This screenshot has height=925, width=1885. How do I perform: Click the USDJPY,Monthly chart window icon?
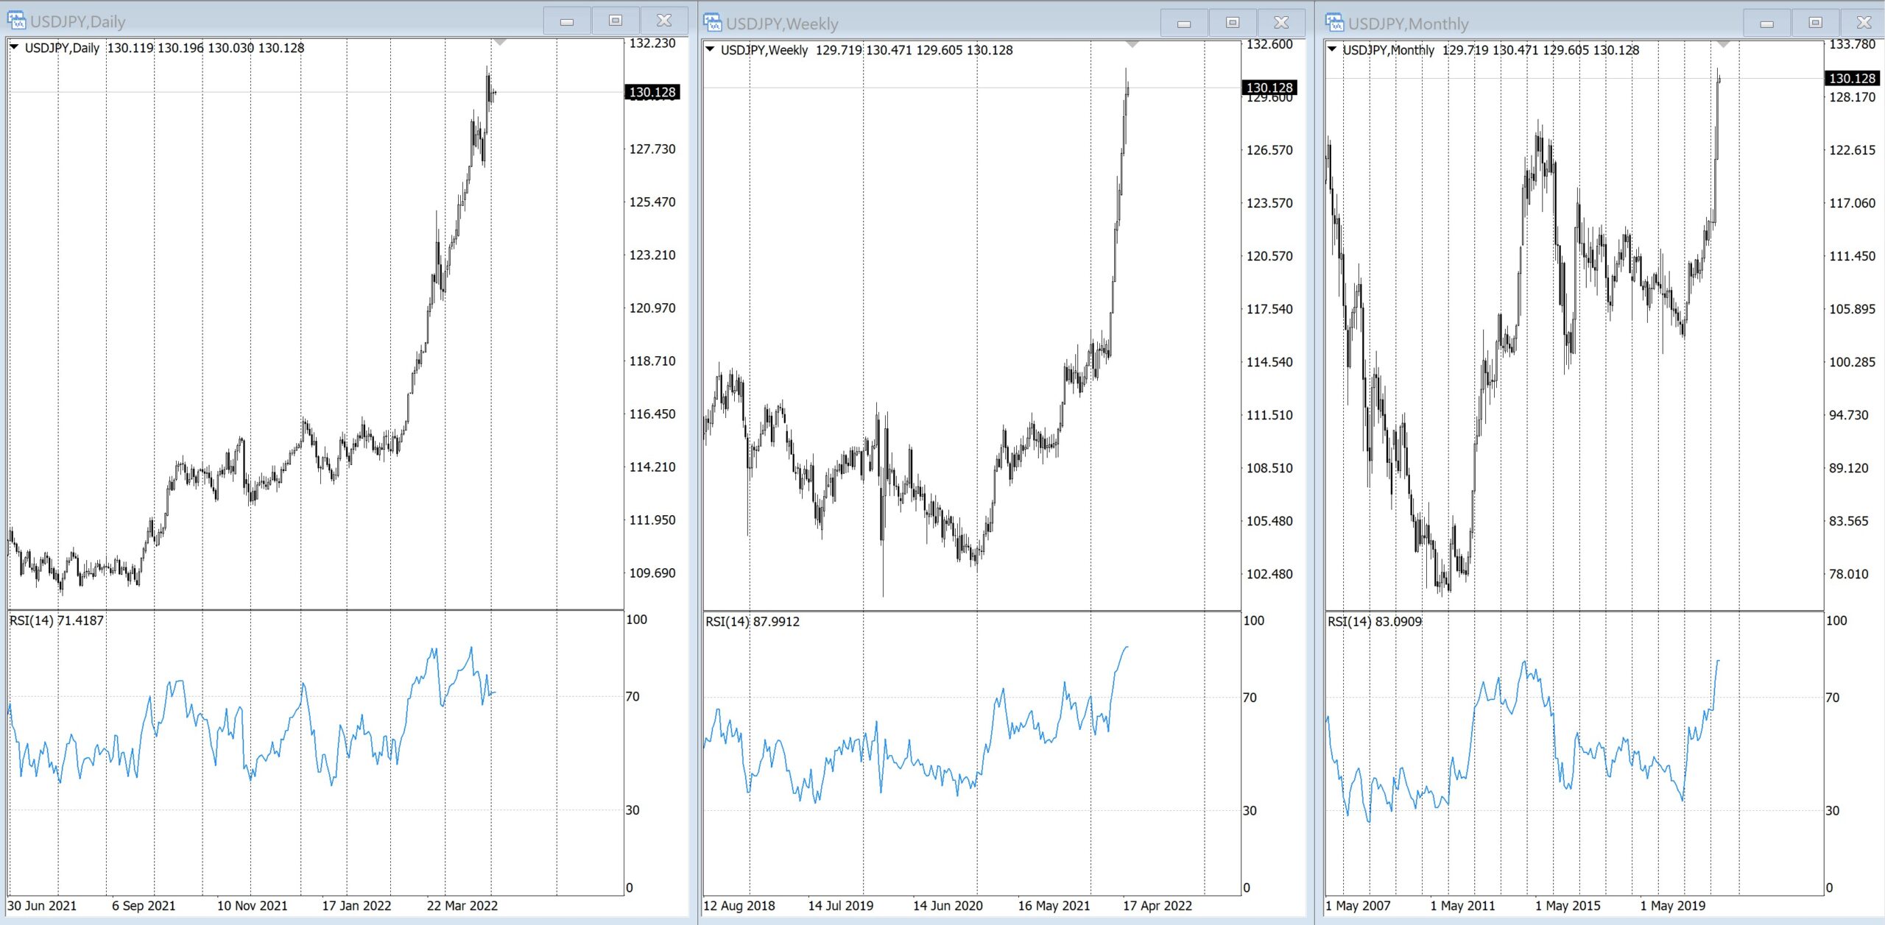click(x=1334, y=23)
